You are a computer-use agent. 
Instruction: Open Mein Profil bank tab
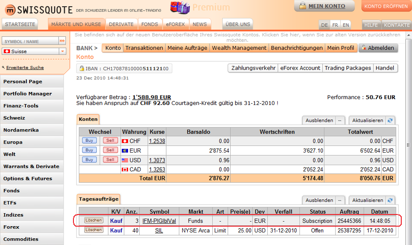point(341,48)
